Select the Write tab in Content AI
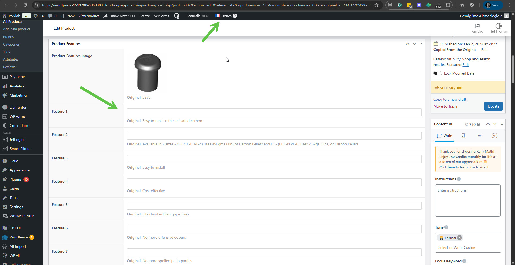The height and width of the screenshot is (265, 515). (444, 136)
